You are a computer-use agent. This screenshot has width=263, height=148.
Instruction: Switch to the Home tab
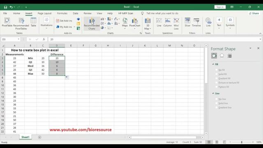(x=16, y=13)
